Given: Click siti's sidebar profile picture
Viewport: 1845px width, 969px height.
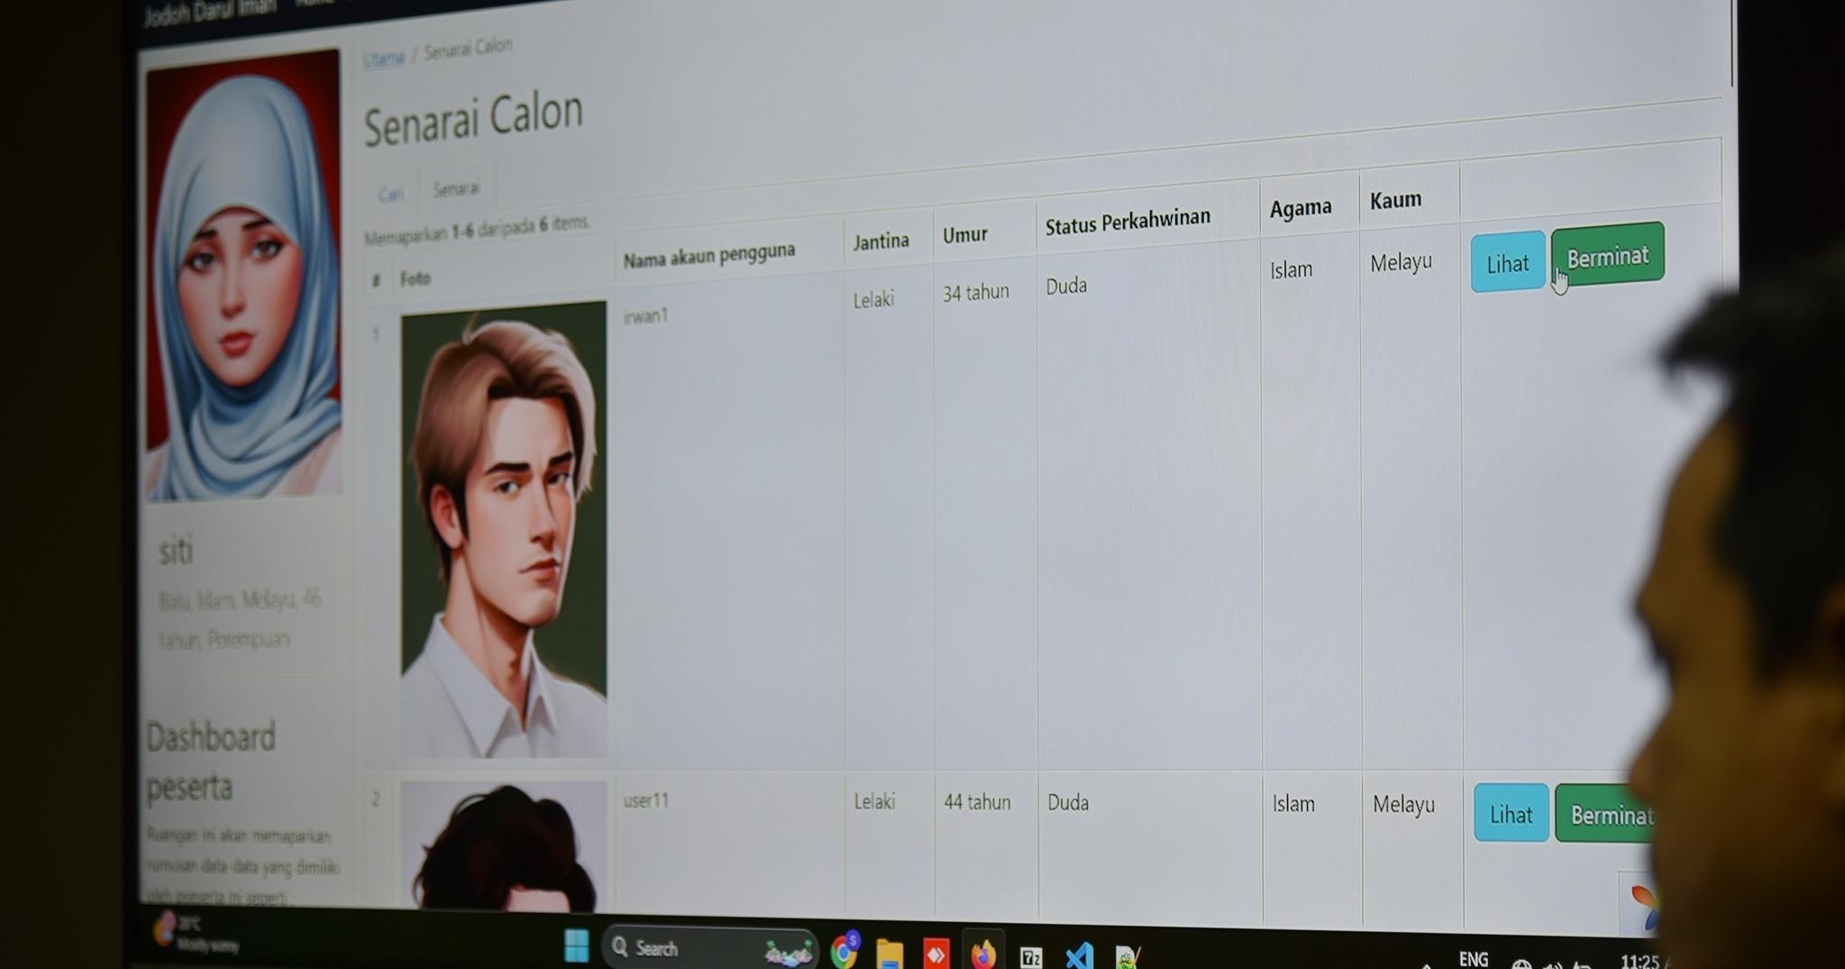Looking at the screenshot, I should (244, 276).
